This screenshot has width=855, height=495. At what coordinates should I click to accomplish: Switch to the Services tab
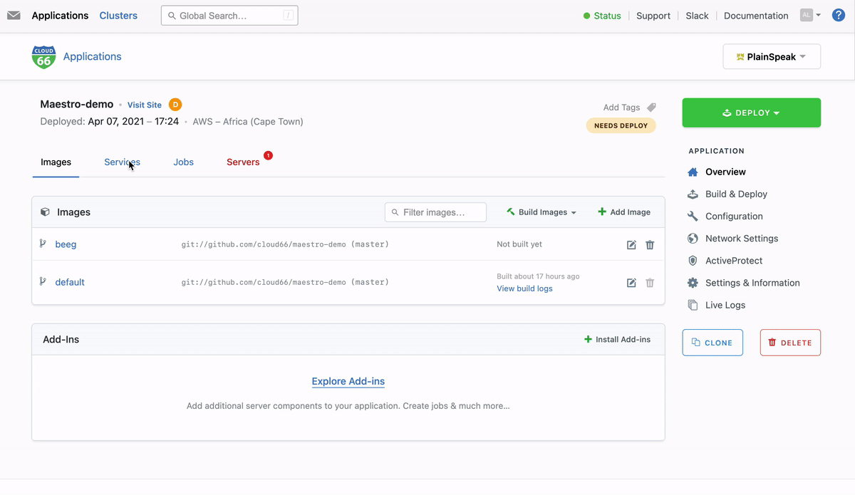pos(122,162)
